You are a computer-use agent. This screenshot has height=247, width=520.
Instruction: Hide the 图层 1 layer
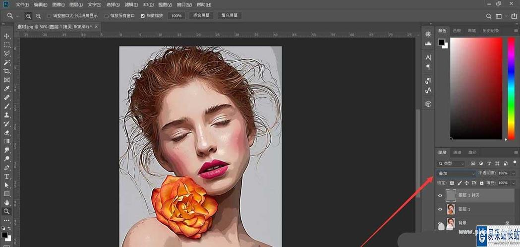[440, 209]
